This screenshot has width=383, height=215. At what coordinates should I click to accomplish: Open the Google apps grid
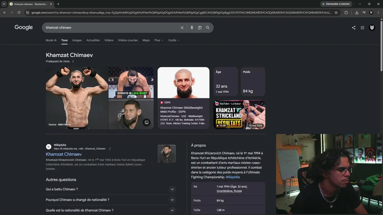pyautogui.click(x=362, y=27)
